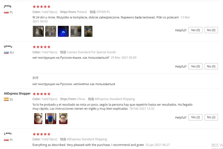Open the third teeth photo in Spanish review

(63, 118)
